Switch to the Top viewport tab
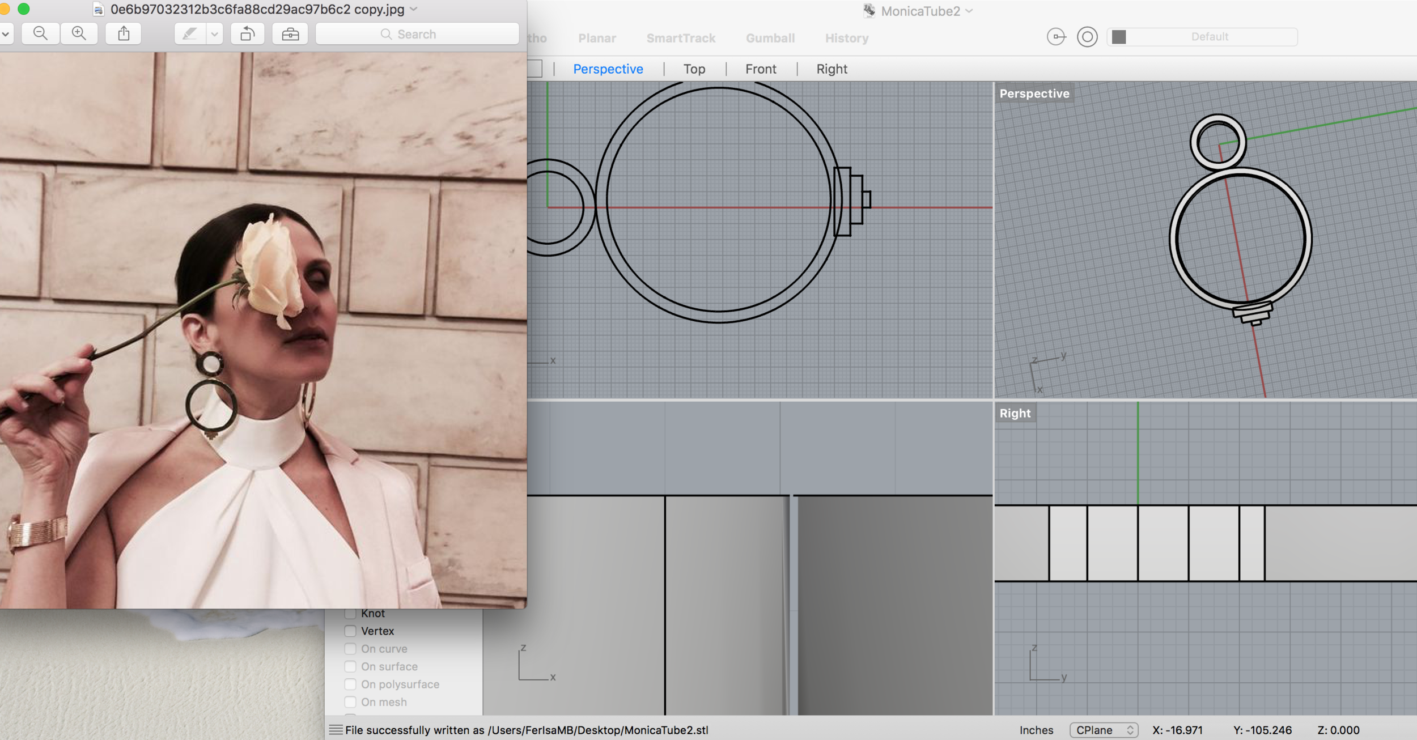The width and height of the screenshot is (1417, 740). (x=694, y=69)
